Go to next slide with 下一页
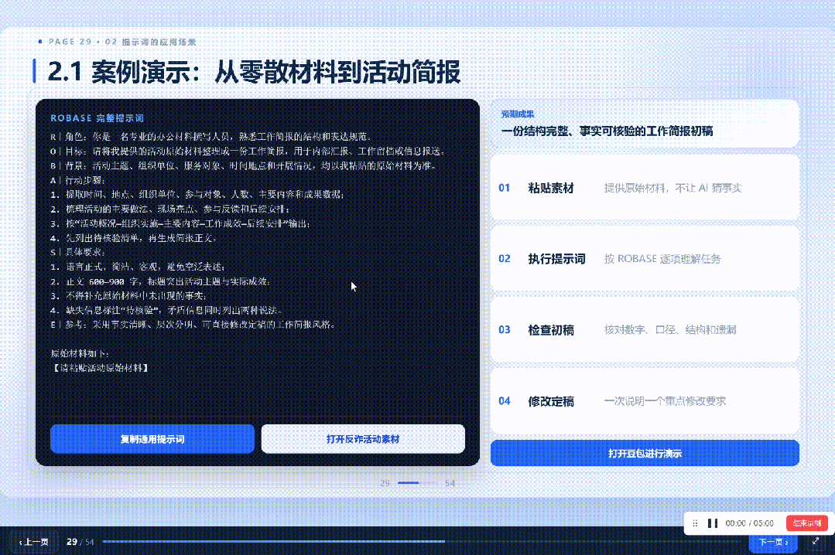The image size is (835, 555). [x=772, y=542]
